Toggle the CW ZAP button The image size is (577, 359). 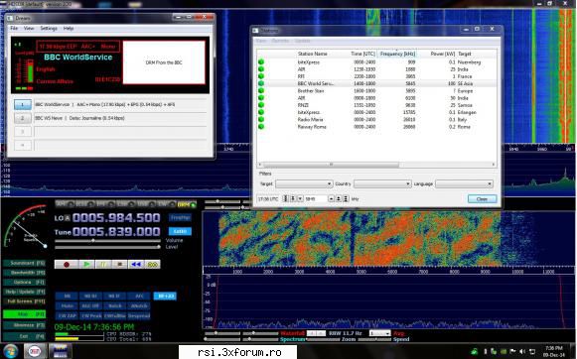(67, 316)
